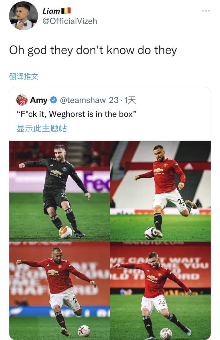
Task: Open the @teamshaw_23 handle
Action: click(x=89, y=100)
